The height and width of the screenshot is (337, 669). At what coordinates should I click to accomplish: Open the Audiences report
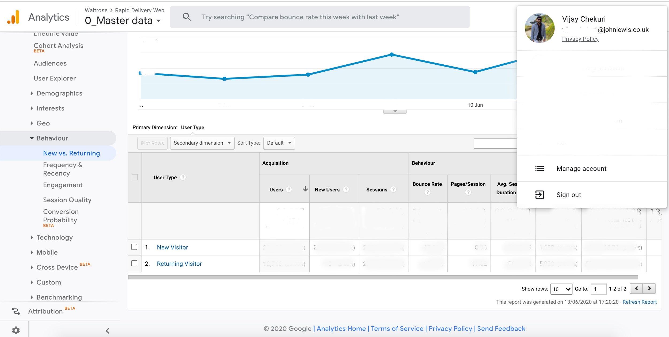[x=50, y=63]
